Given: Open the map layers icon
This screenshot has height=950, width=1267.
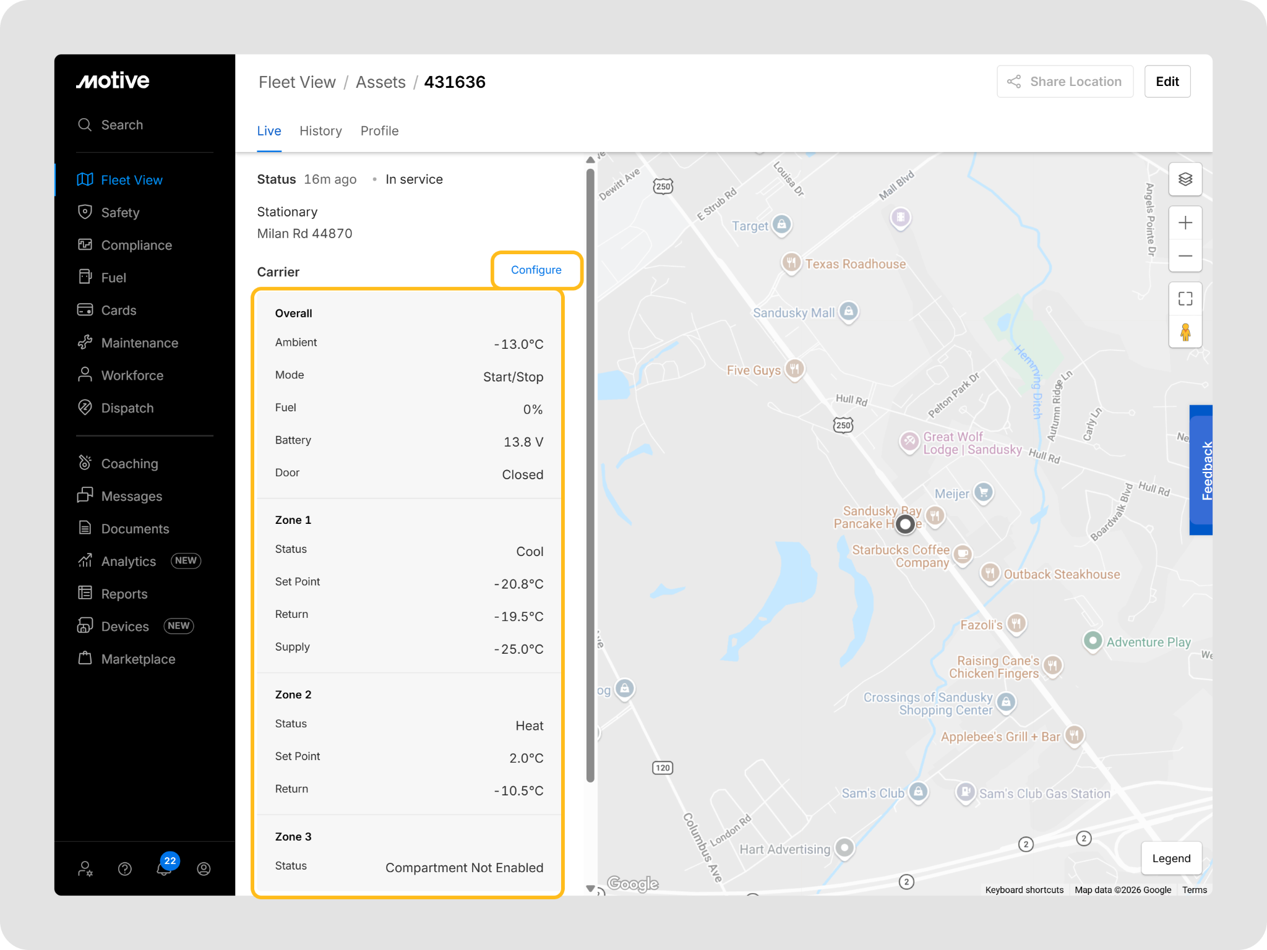Looking at the screenshot, I should click(1185, 179).
